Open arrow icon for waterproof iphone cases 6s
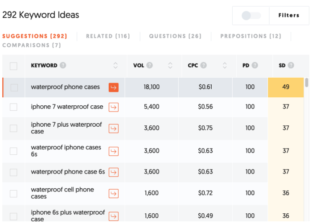 pyautogui.click(x=114, y=151)
